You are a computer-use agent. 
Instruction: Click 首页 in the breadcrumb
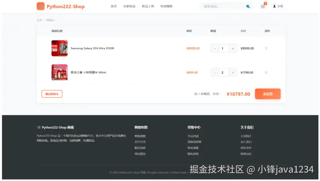pos(39,20)
